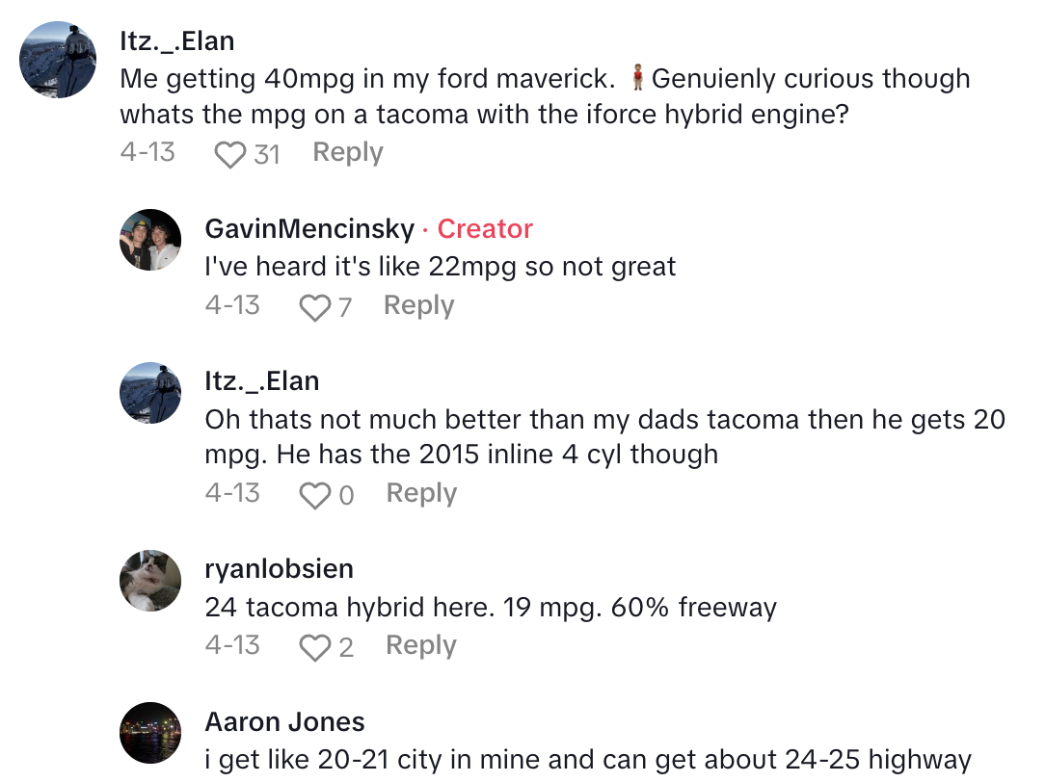The width and height of the screenshot is (1045, 782).
Task: Click Reply on the 24 Tacoma hybrid comment
Action: 420,645
